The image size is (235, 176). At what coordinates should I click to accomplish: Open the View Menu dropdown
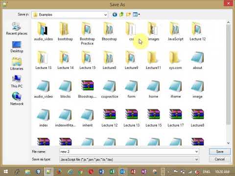137,15
